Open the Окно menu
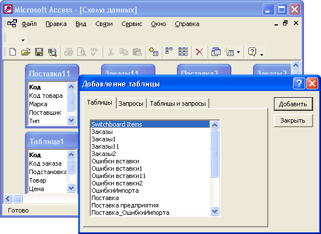The image size is (321, 234). click(x=158, y=24)
